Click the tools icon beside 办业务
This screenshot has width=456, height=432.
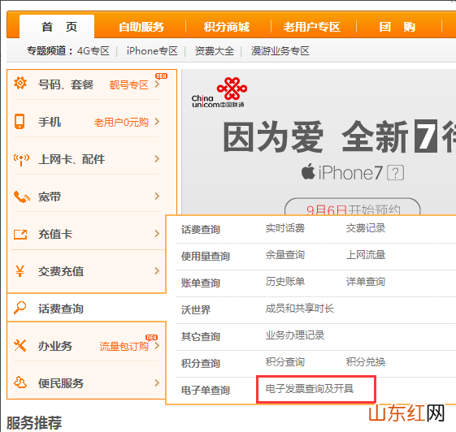pos(20,345)
